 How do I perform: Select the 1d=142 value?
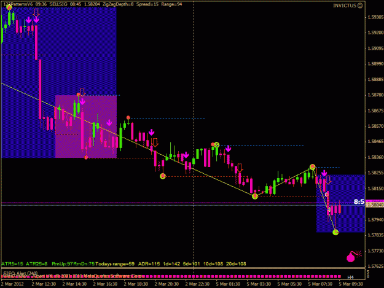172,264
